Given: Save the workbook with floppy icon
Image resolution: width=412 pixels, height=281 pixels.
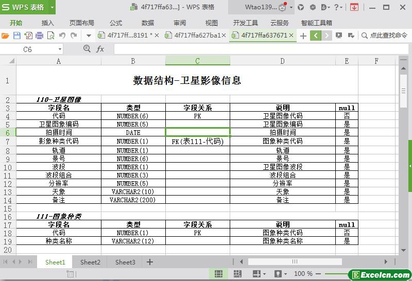Looking at the screenshot, I should point(17,36).
